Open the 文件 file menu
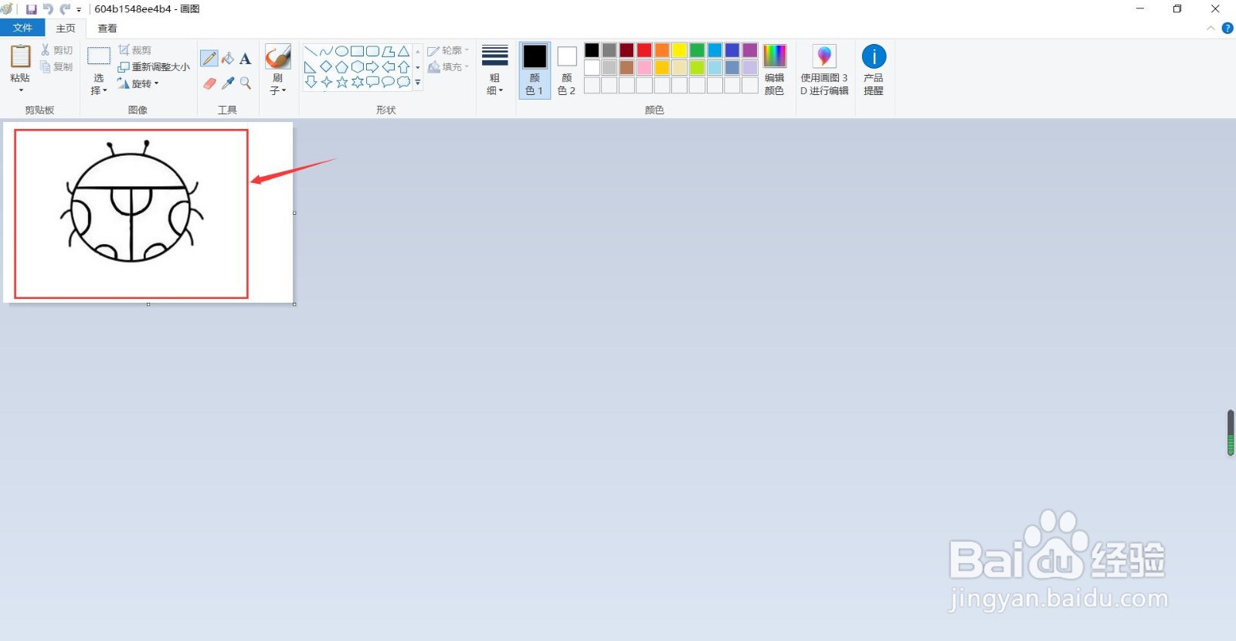 pos(22,28)
